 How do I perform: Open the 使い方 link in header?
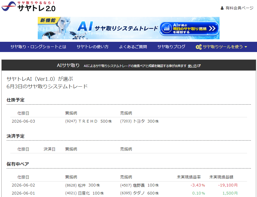pyautogui.click(x=192, y=66)
